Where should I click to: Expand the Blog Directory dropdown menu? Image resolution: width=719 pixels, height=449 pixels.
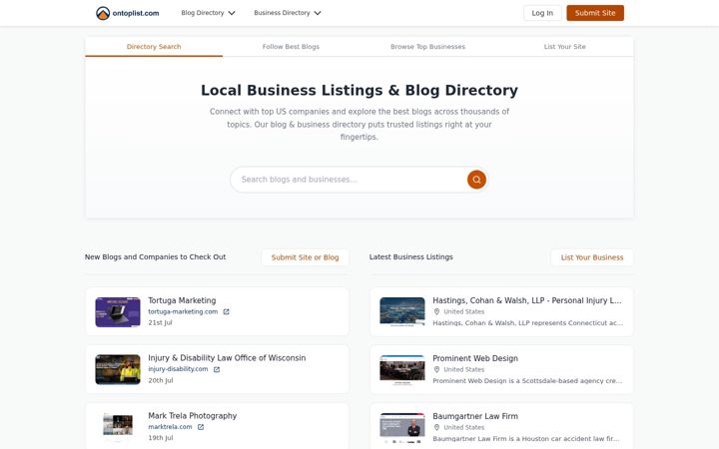click(x=208, y=13)
